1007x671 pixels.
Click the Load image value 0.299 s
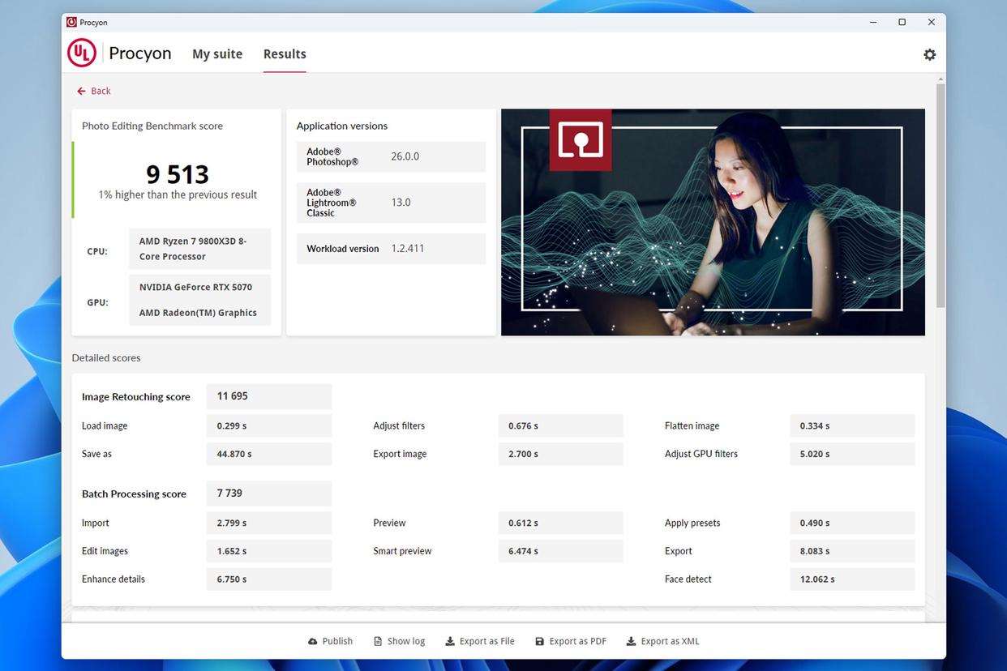(x=269, y=425)
